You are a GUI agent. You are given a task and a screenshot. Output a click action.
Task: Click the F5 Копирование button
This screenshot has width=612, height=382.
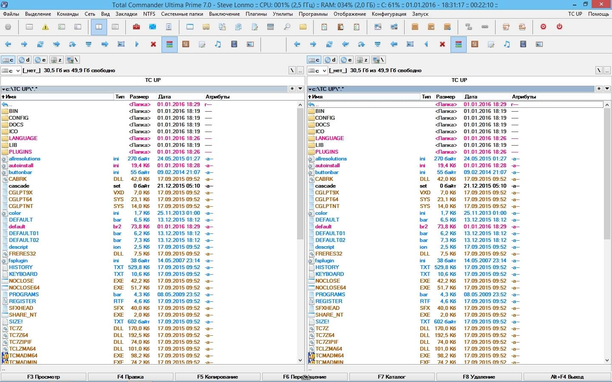point(218,377)
